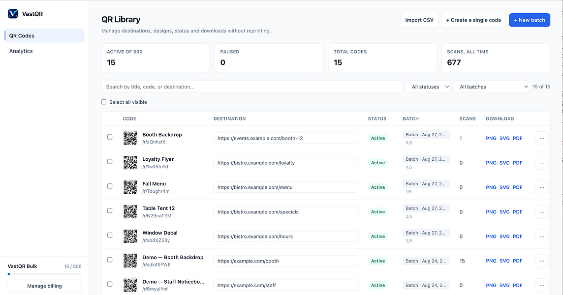Screen dimensions: 563x295
Task: Click the Scans, All Time stat card
Action: coord(496,58)
